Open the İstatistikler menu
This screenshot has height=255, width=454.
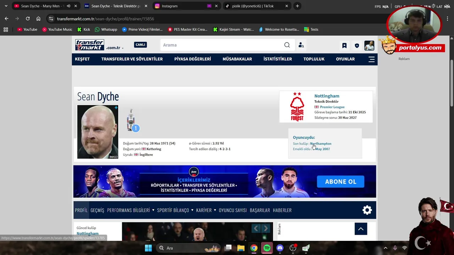278,59
